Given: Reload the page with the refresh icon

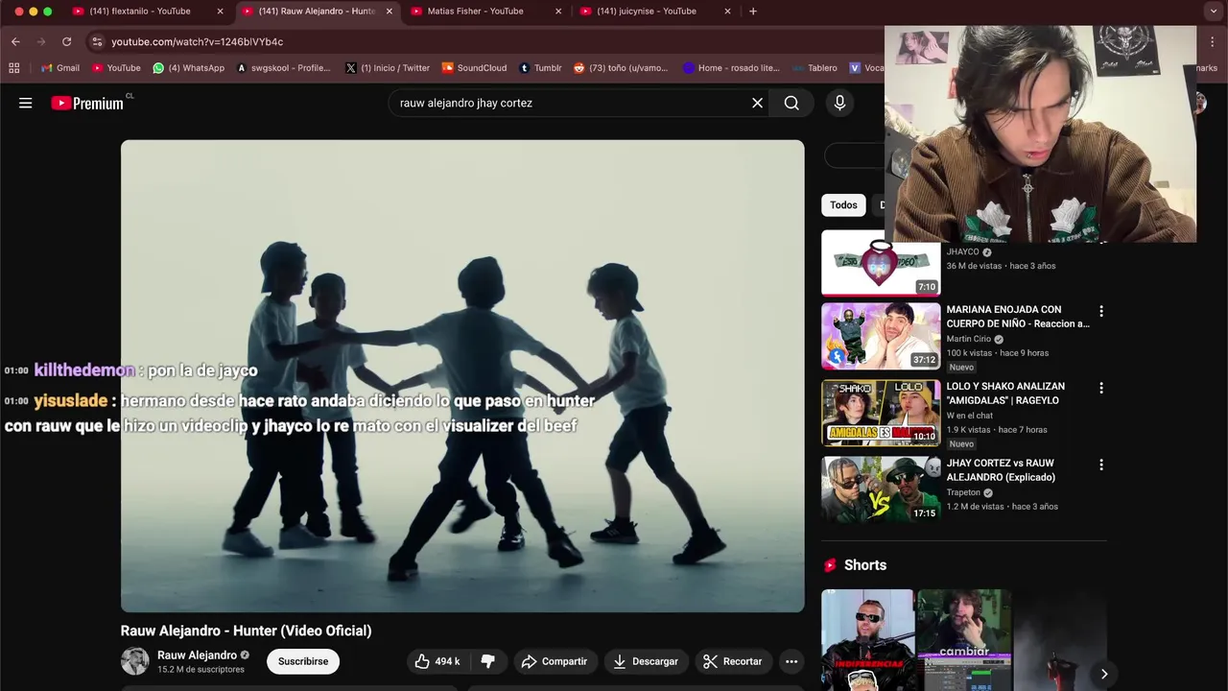Looking at the screenshot, I should click(66, 41).
